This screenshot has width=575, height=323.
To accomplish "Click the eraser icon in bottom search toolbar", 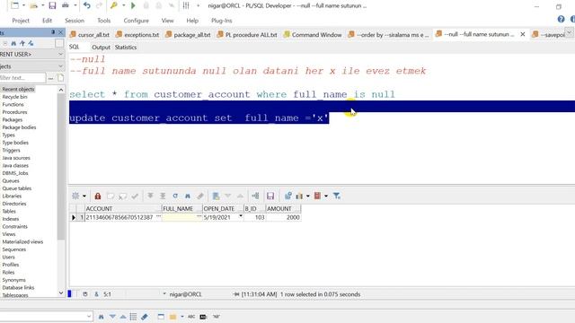I will pos(145,317).
